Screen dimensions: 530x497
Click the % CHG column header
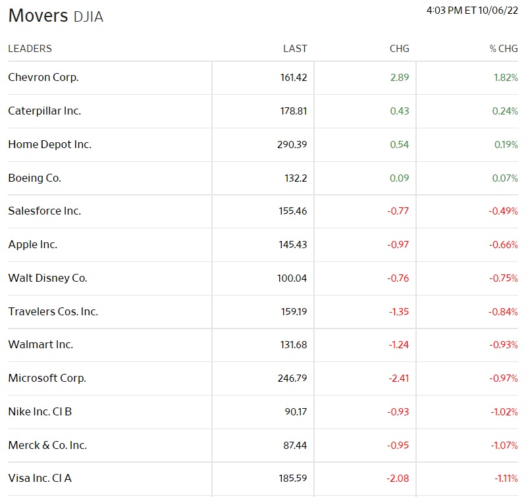504,49
